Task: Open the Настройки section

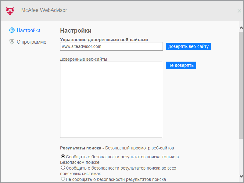Action: click(x=28, y=30)
